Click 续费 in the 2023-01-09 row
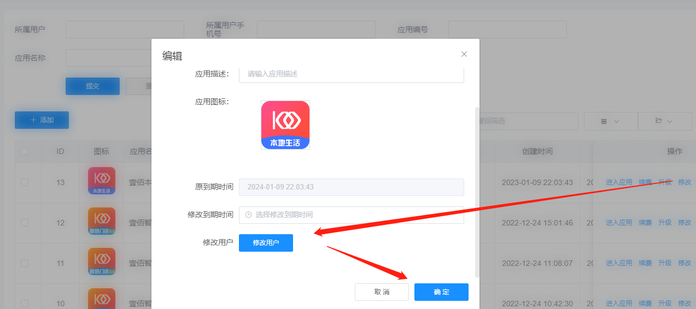Image resolution: width=696 pixels, height=309 pixels. click(x=645, y=182)
